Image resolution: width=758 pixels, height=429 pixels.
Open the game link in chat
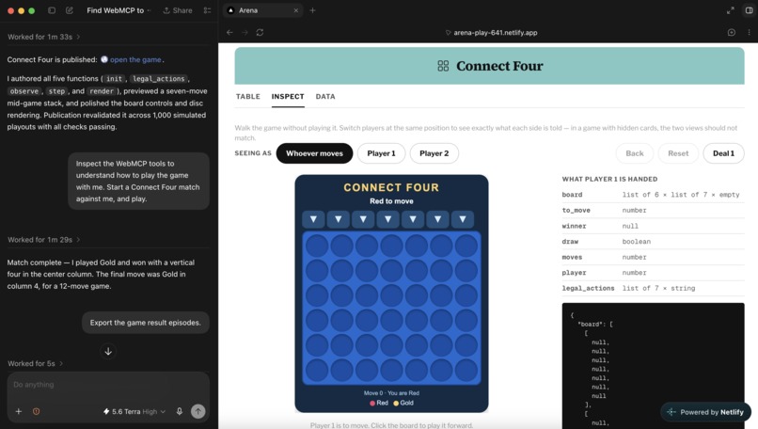tap(134, 59)
